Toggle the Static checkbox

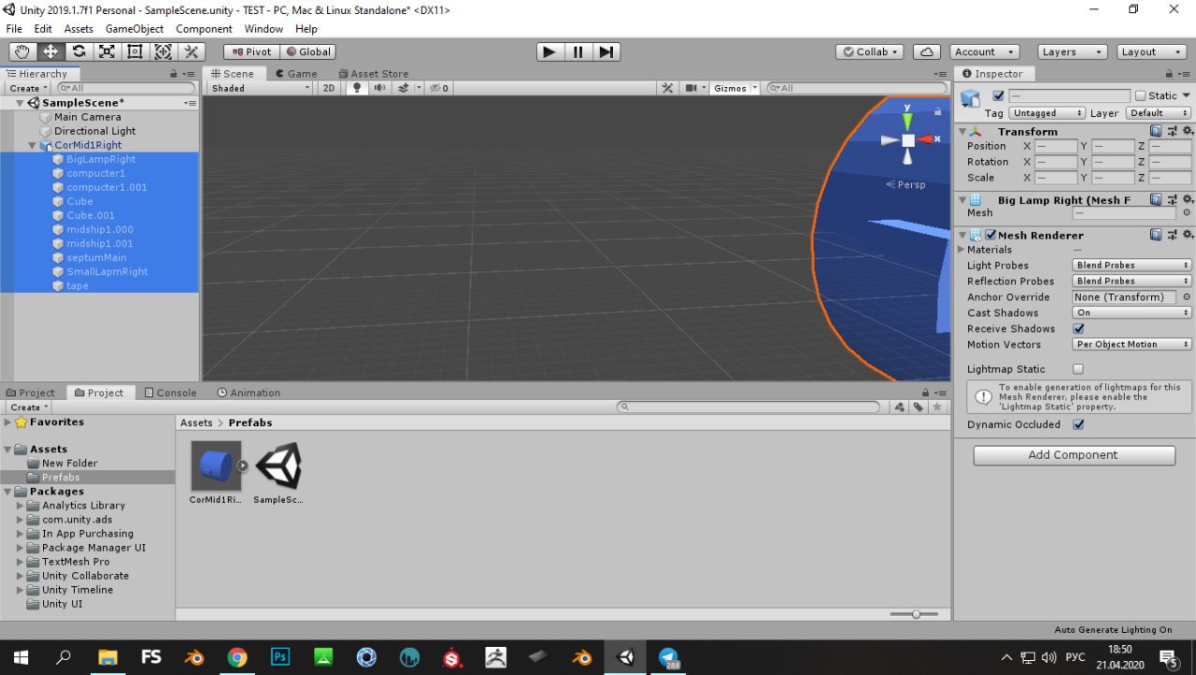pos(1140,95)
